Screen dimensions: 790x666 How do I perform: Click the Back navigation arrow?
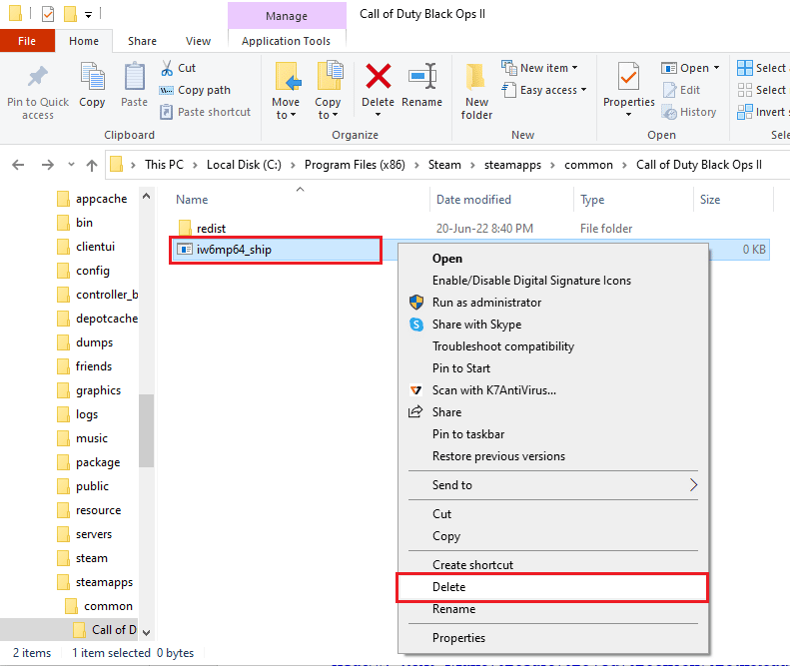(x=18, y=165)
